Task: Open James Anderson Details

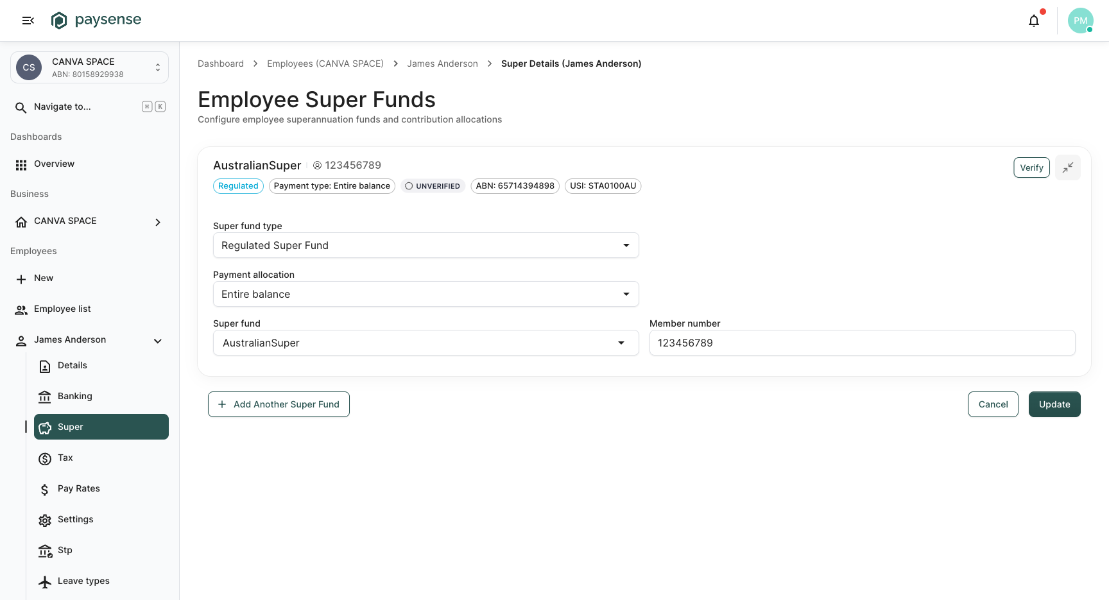Action: pos(101,365)
